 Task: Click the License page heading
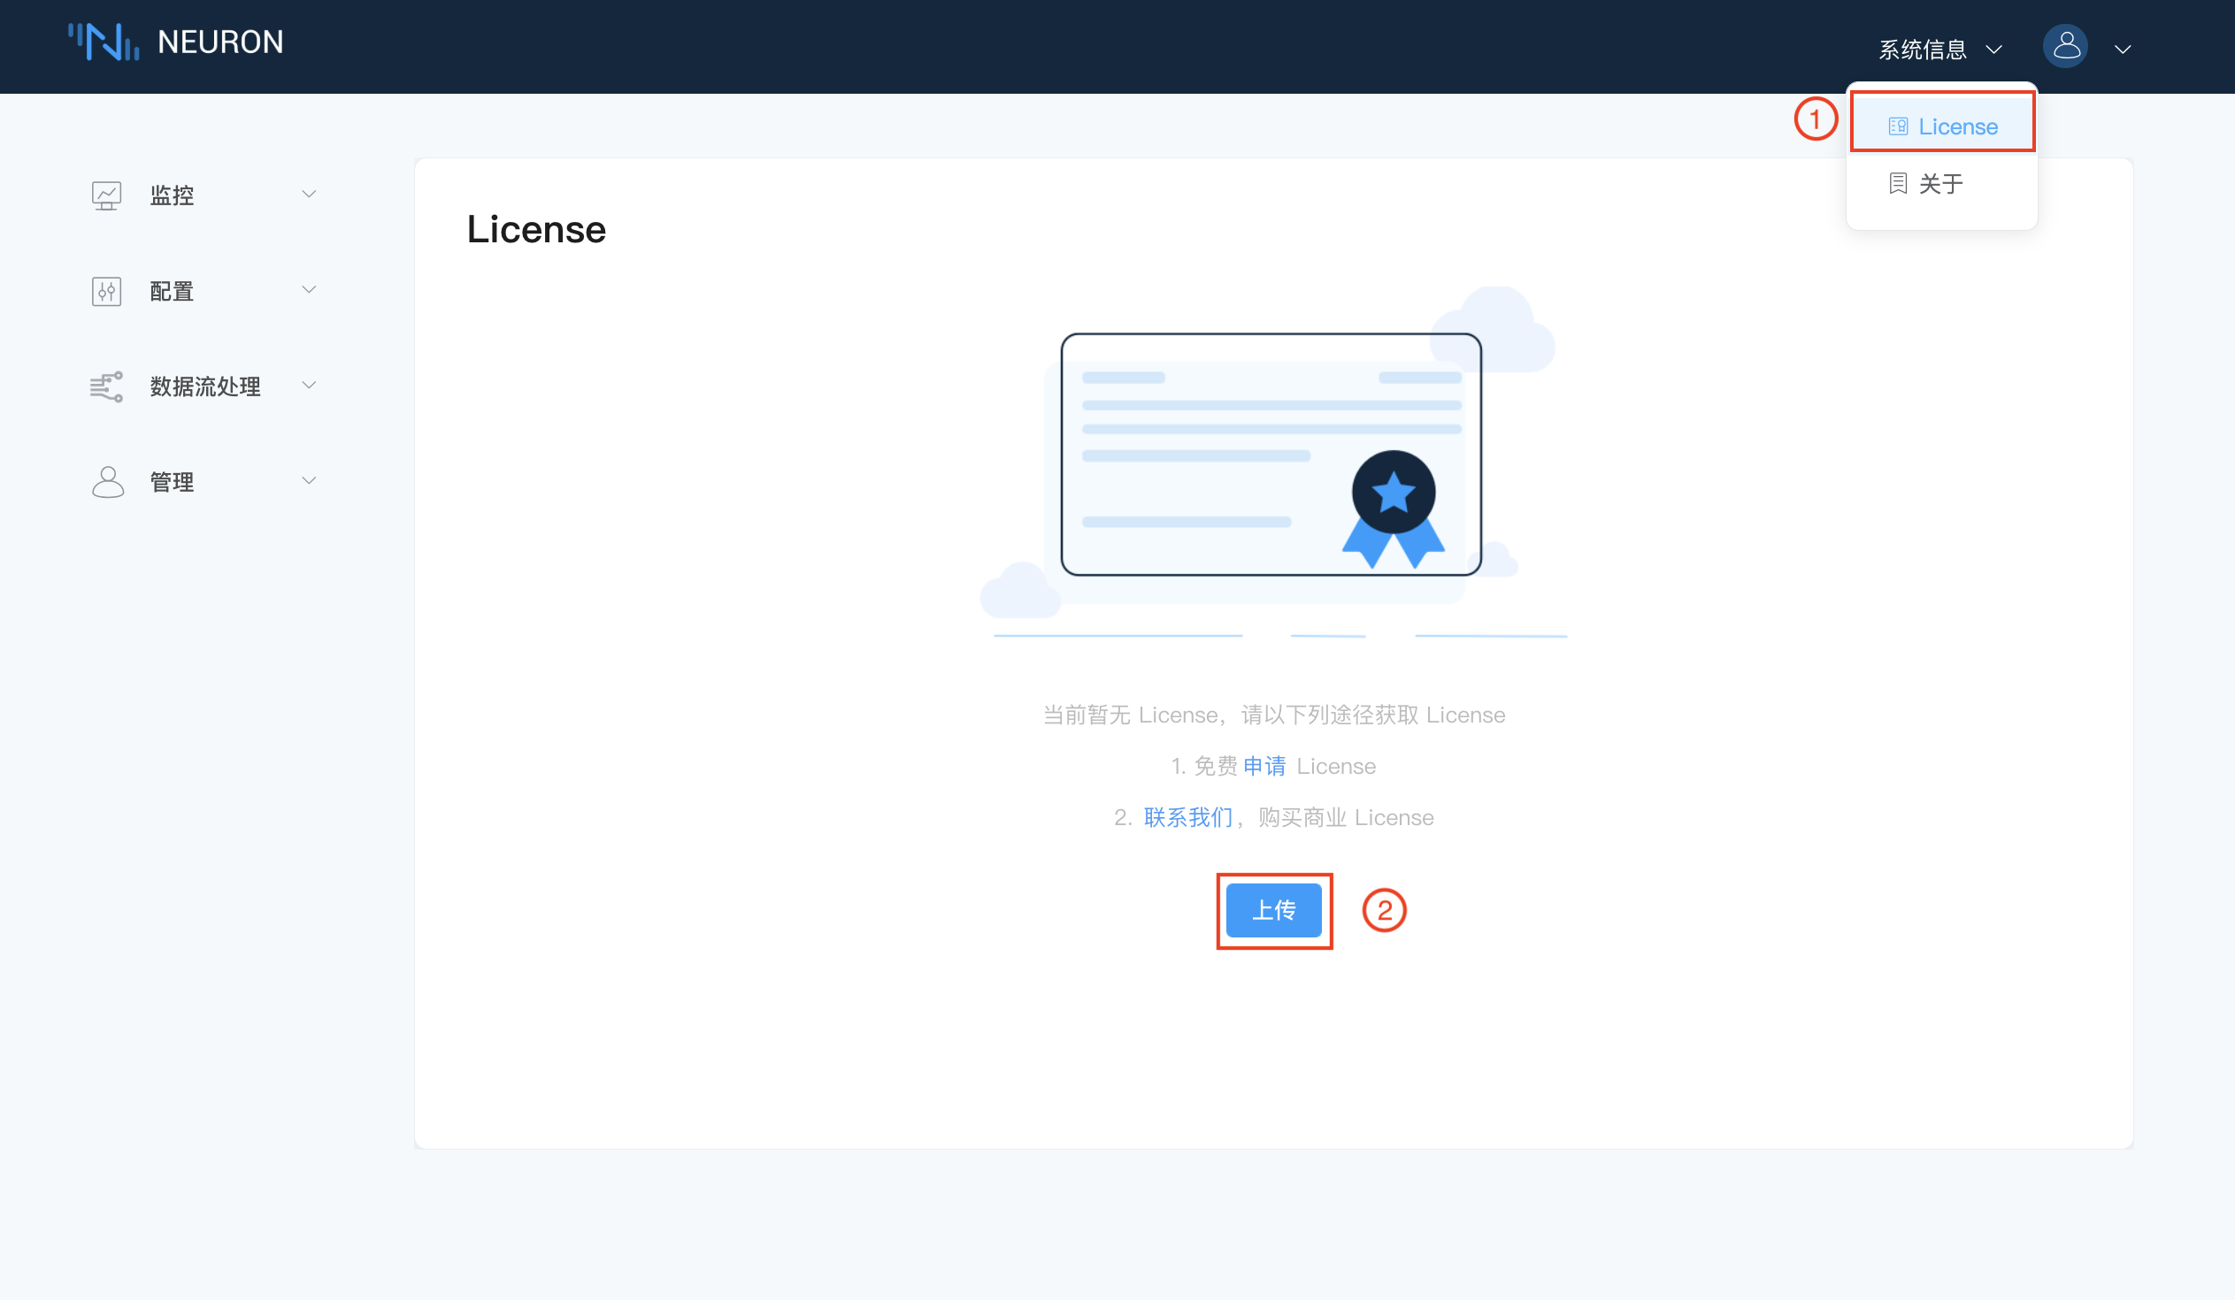(x=535, y=230)
